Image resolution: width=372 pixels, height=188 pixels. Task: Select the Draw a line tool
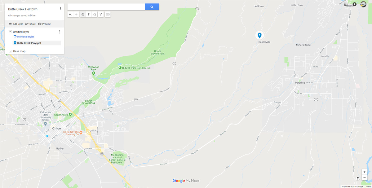point(95,15)
